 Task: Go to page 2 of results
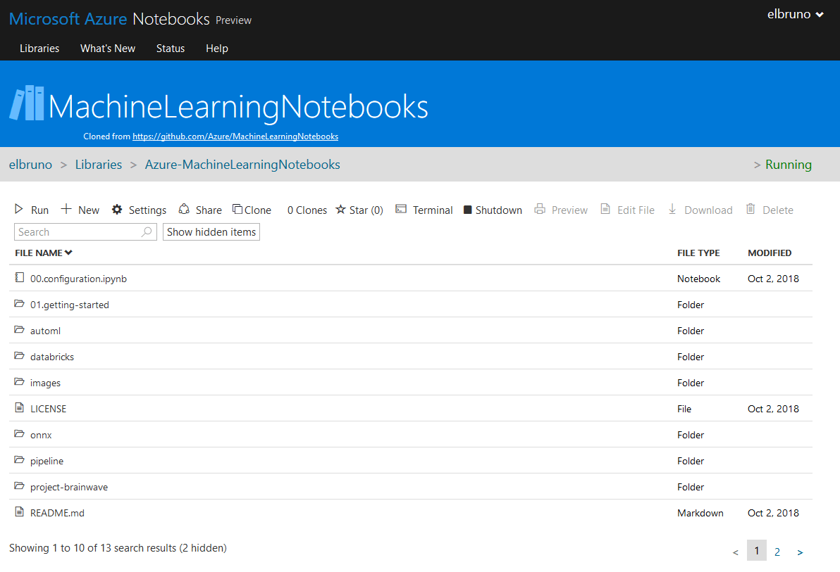(x=777, y=551)
